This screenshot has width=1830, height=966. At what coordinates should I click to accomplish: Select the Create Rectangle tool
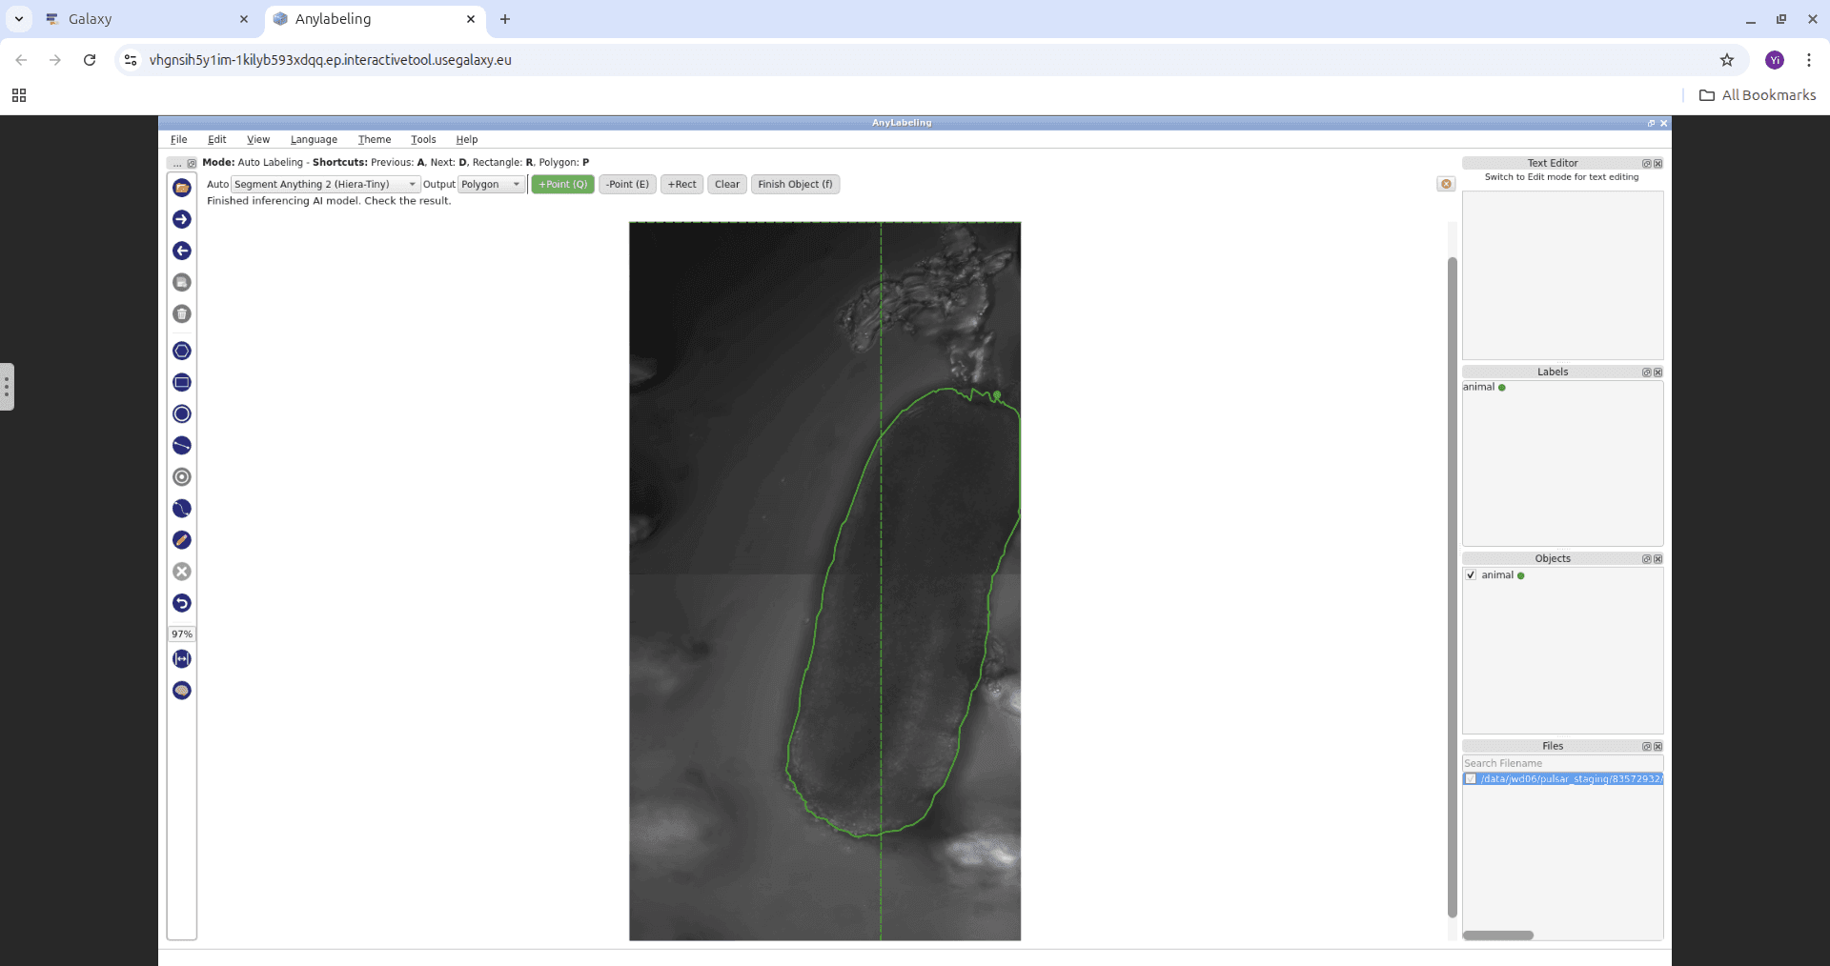(182, 382)
